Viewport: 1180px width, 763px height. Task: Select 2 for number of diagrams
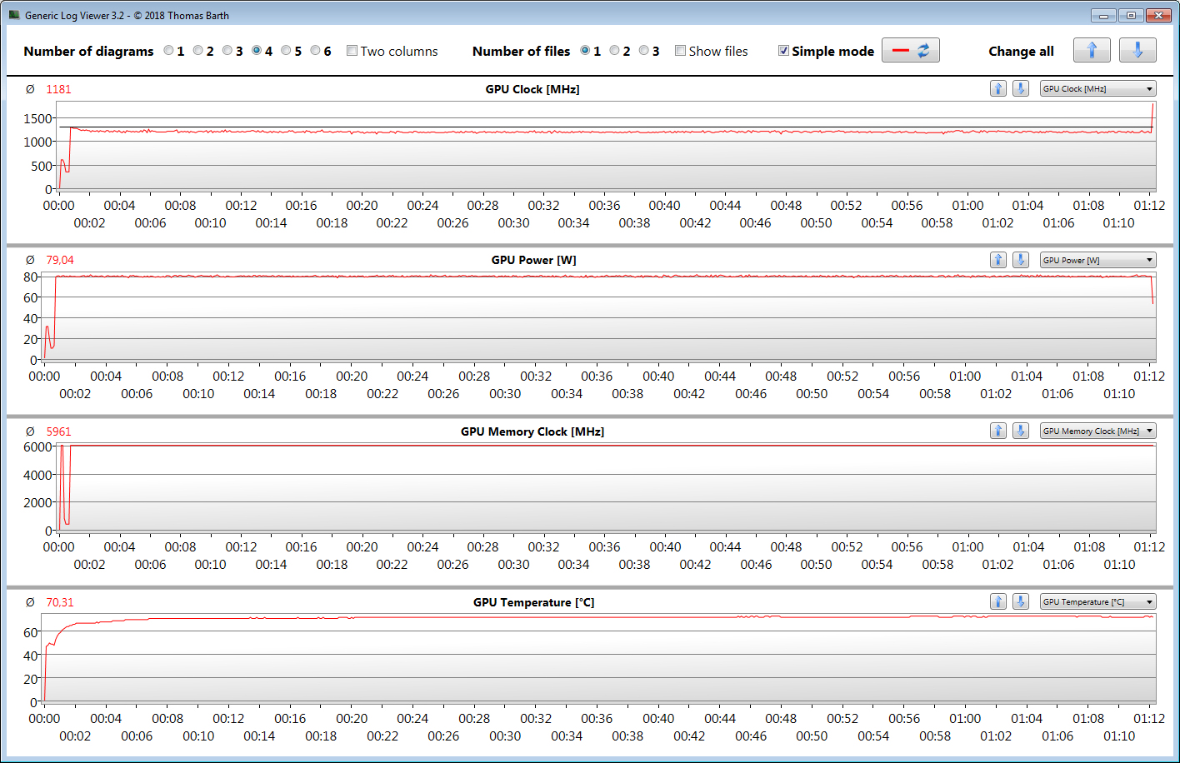coord(198,51)
